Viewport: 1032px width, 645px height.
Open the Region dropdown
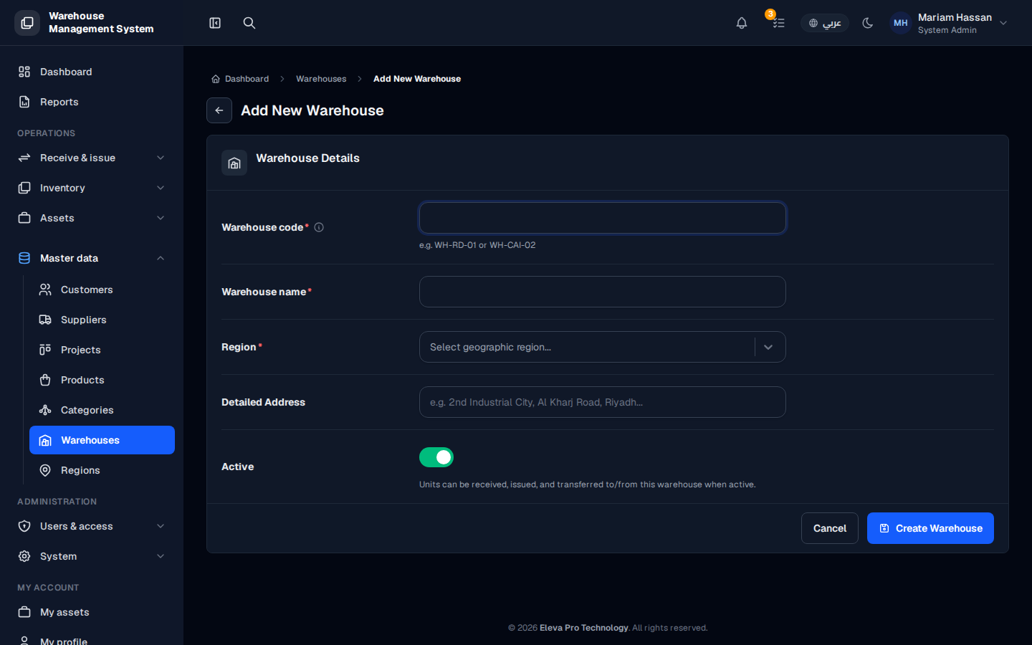(x=603, y=347)
